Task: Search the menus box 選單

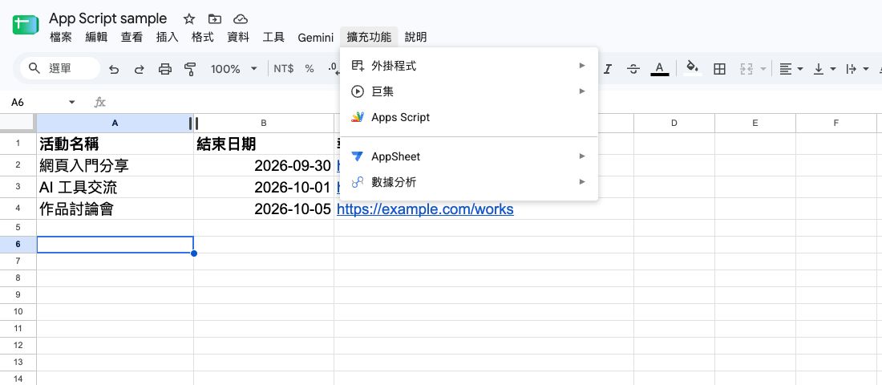Action: [60, 69]
